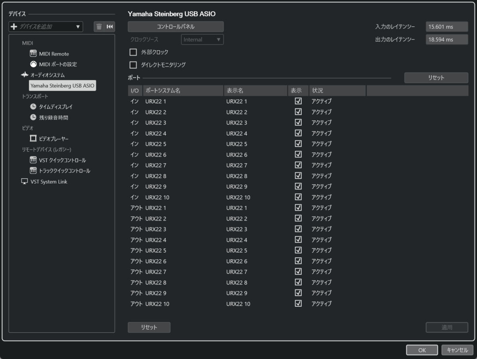Click the 表示 column header

pos(298,91)
